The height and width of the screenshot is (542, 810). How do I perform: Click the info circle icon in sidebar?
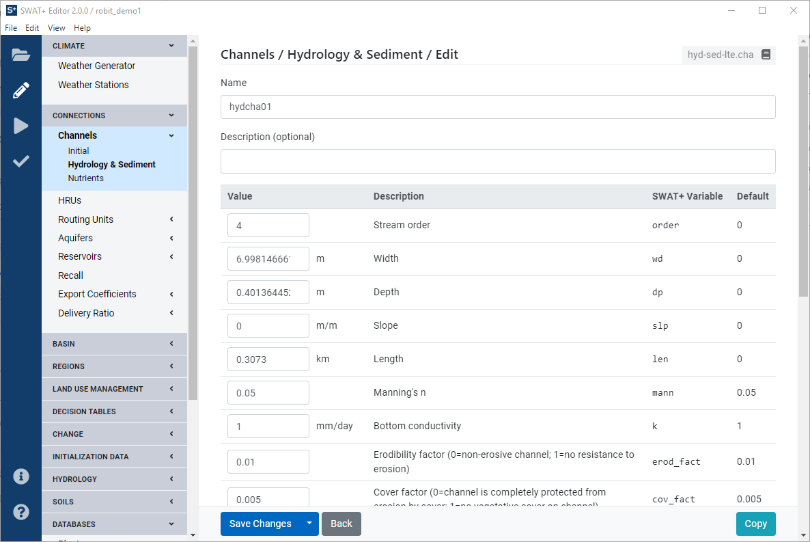[20, 476]
